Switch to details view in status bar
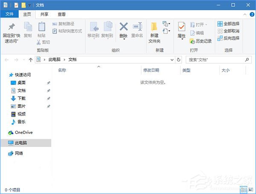This screenshot has height=194, width=256. tap(244, 189)
